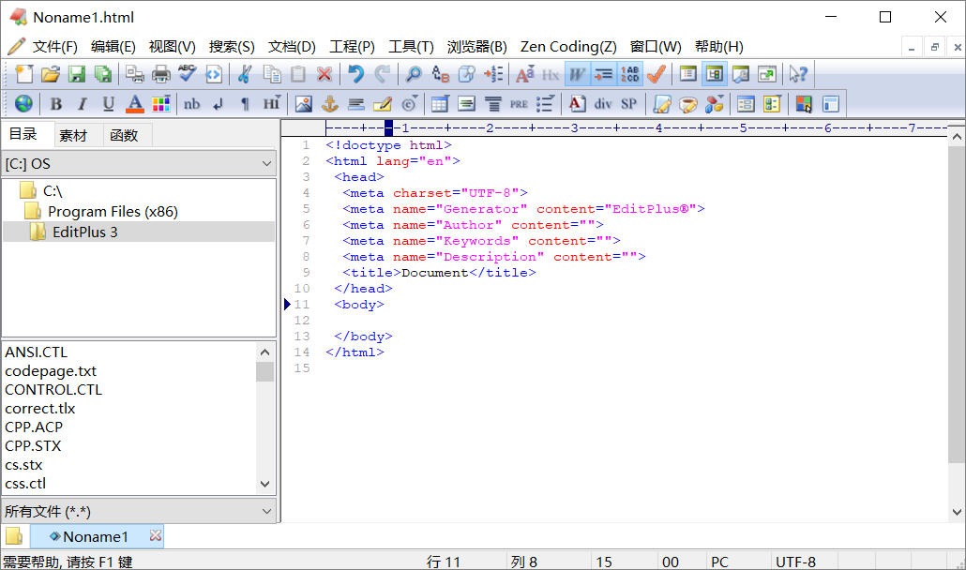Open the file filter 所有文件 dropdown

pyautogui.click(x=139, y=511)
